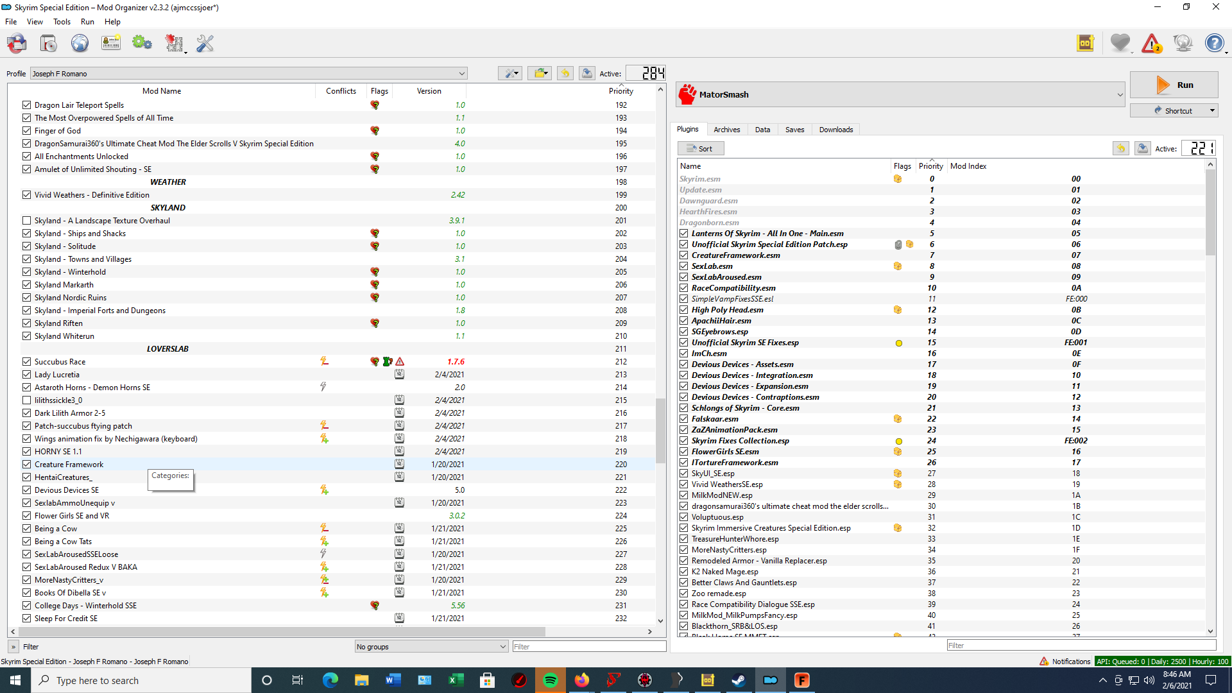Open the Install Mod from archive icon
This screenshot has width=1232, height=693.
[48, 44]
